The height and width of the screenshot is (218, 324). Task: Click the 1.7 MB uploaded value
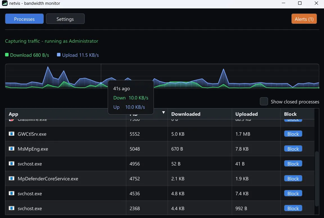(x=243, y=134)
